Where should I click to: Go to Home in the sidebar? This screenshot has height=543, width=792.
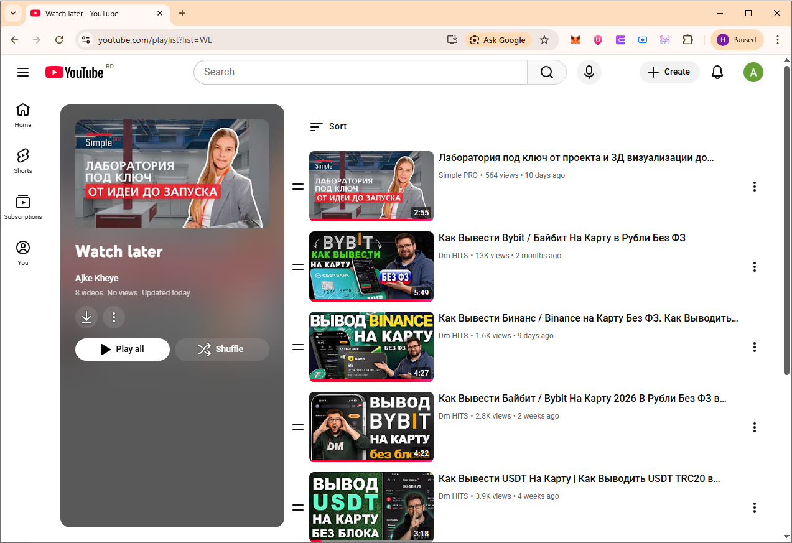[x=23, y=115]
